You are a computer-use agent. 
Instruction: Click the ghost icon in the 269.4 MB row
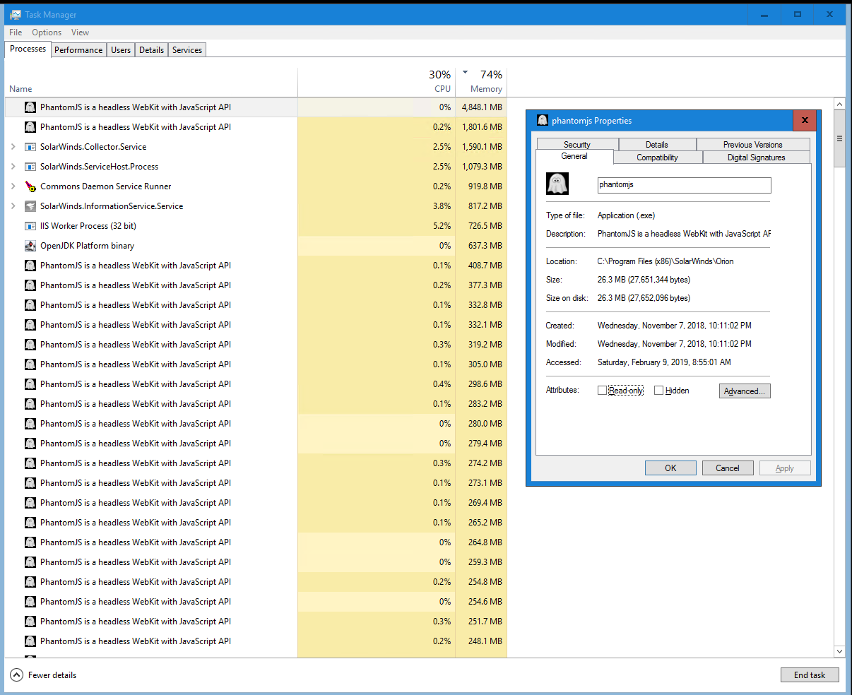click(x=30, y=503)
